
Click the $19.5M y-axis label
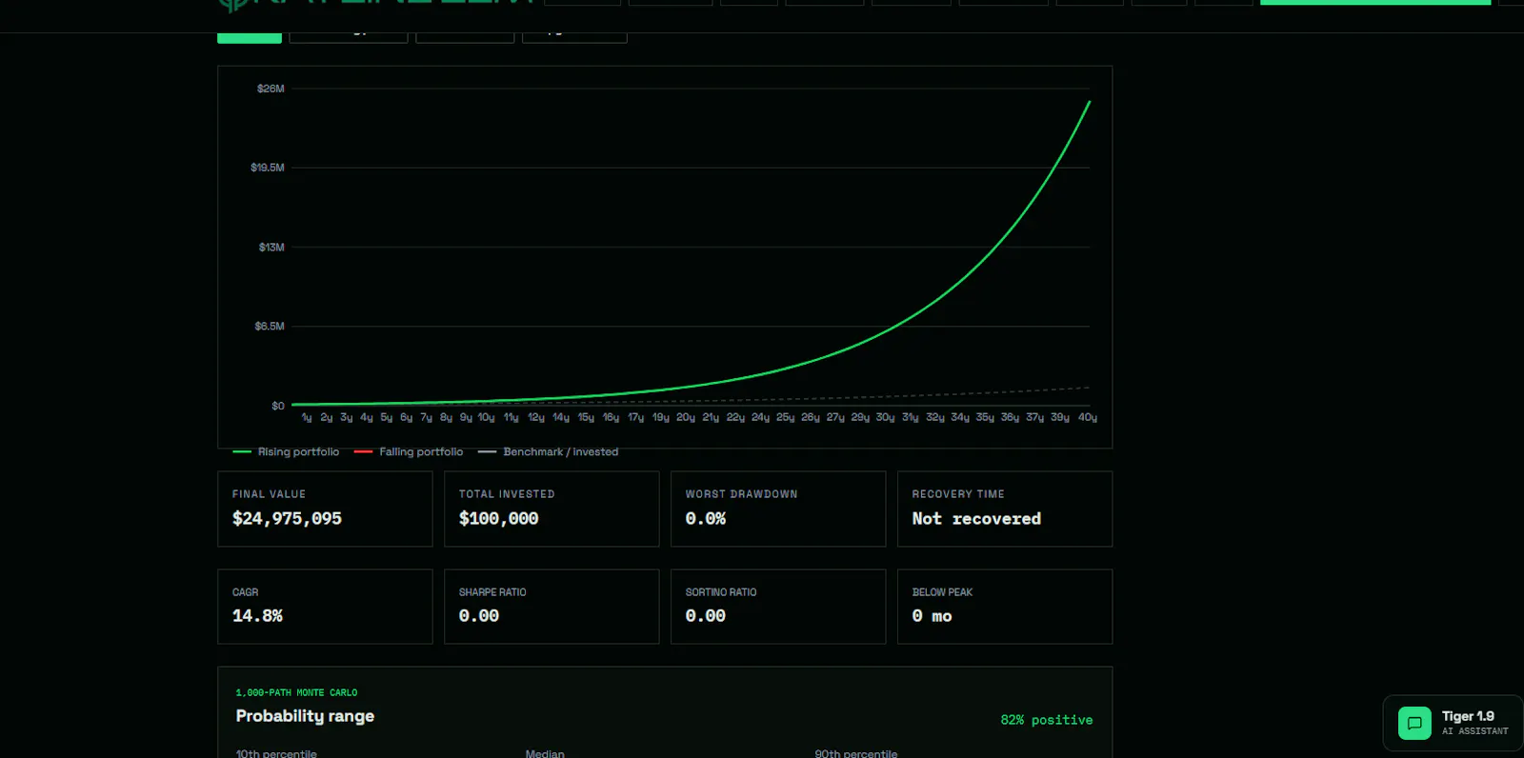(x=268, y=168)
